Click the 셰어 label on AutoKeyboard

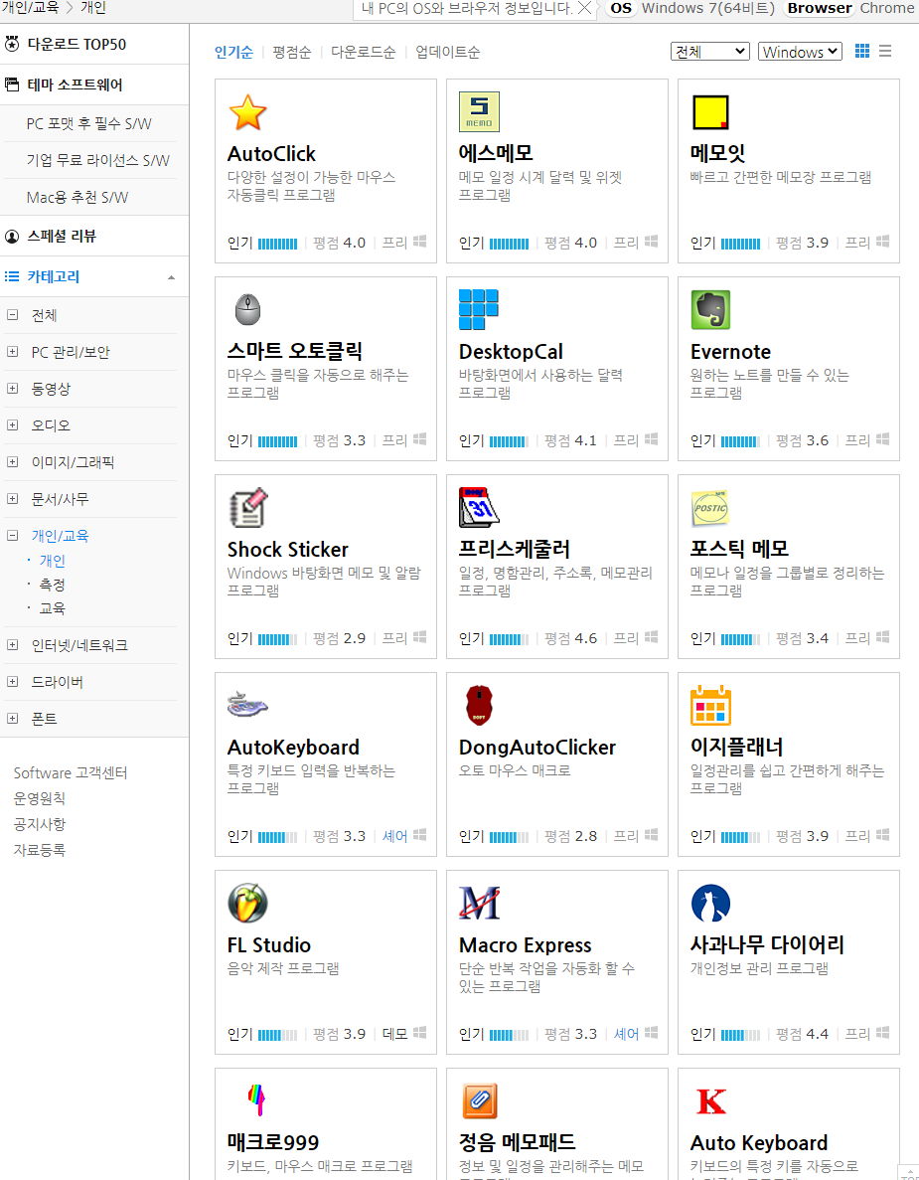pos(394,836)
